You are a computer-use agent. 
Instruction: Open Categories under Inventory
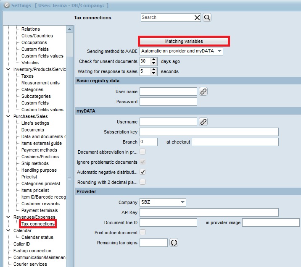(x=32, y=89)
